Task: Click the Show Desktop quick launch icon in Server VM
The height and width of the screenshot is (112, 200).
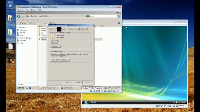Action: click(30, 88)
